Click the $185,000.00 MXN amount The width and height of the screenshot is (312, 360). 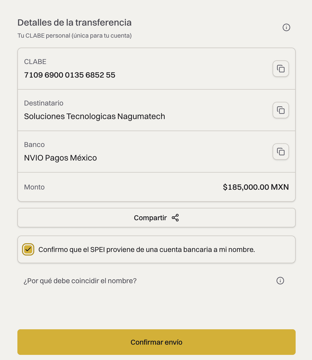click(x=256, y=187)
